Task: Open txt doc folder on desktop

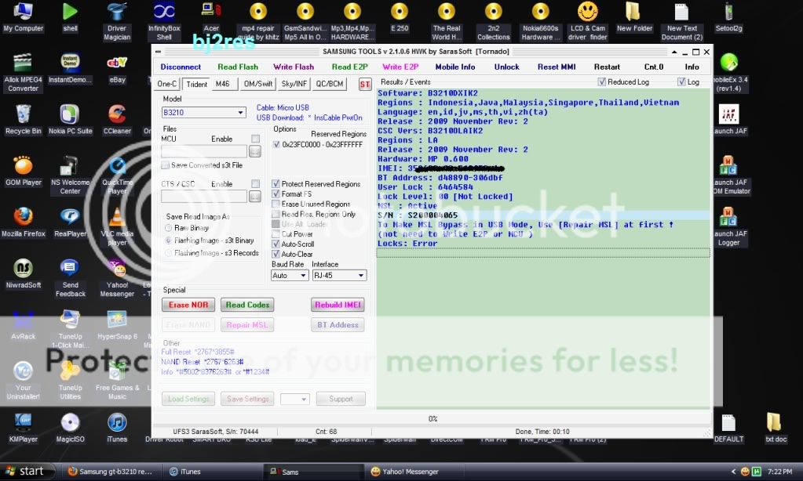Action: coord(776,428)
